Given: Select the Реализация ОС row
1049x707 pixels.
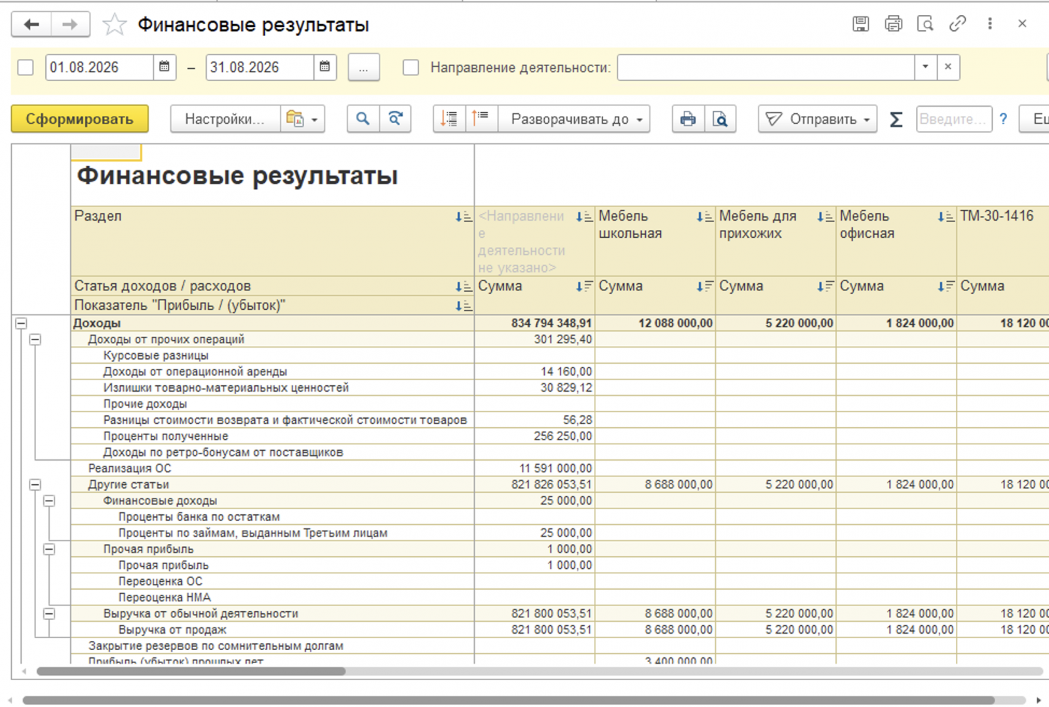Looking at the screenshot, I should (272, 468).
